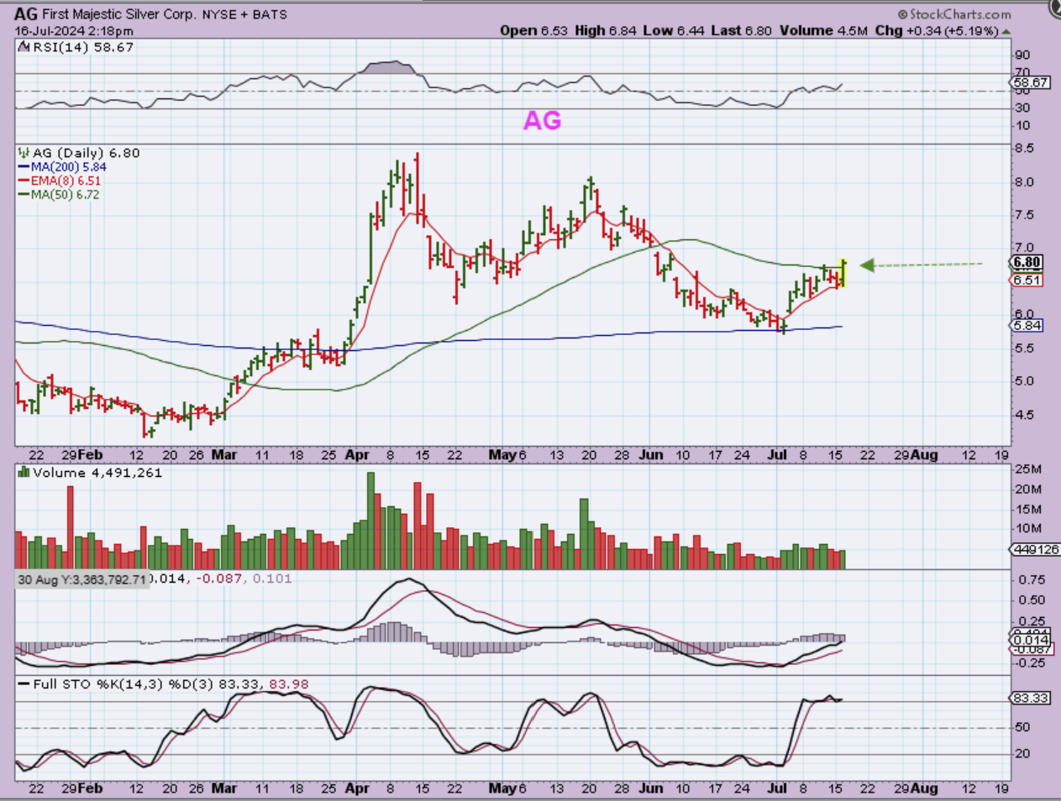The image size is (1061, 801).
Task: Click the 10M label on the volume axis
Action: click(1028, 528)
